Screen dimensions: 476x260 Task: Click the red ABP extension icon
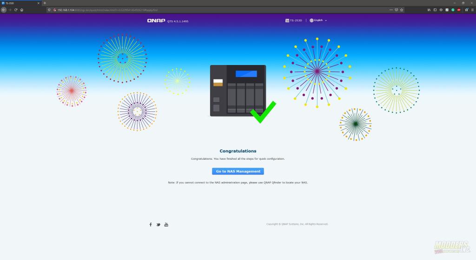click(459, 10)
